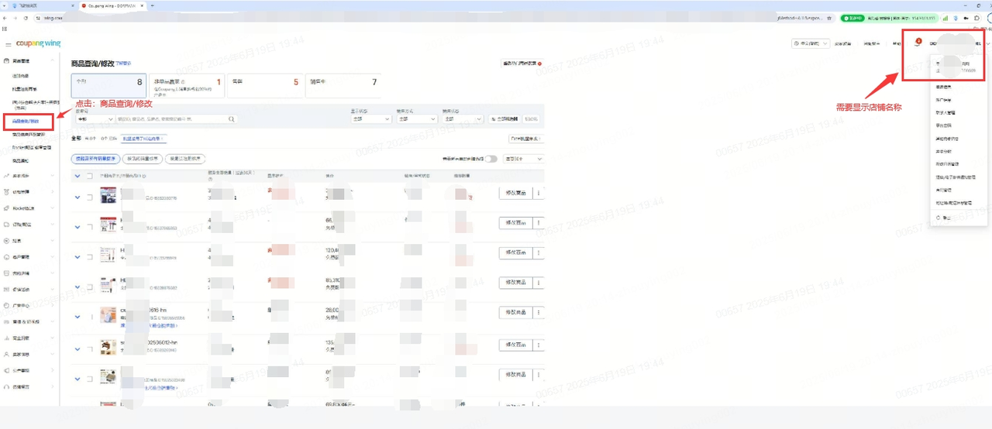Click 修改商品 in the 120,4 price row

(x=515, y=252)
